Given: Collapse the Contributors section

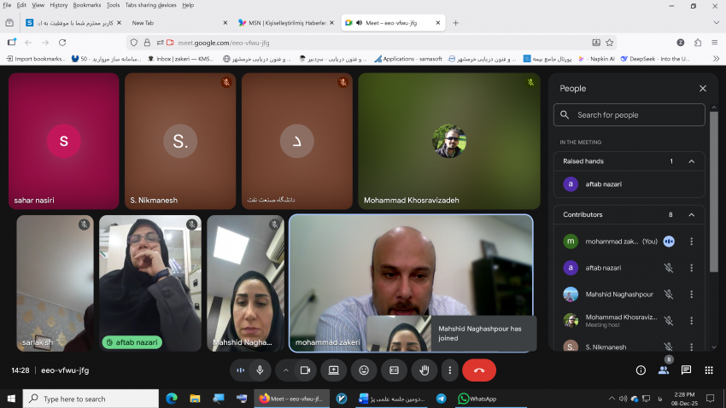Looking at the screenshot, I should [691, 215].
